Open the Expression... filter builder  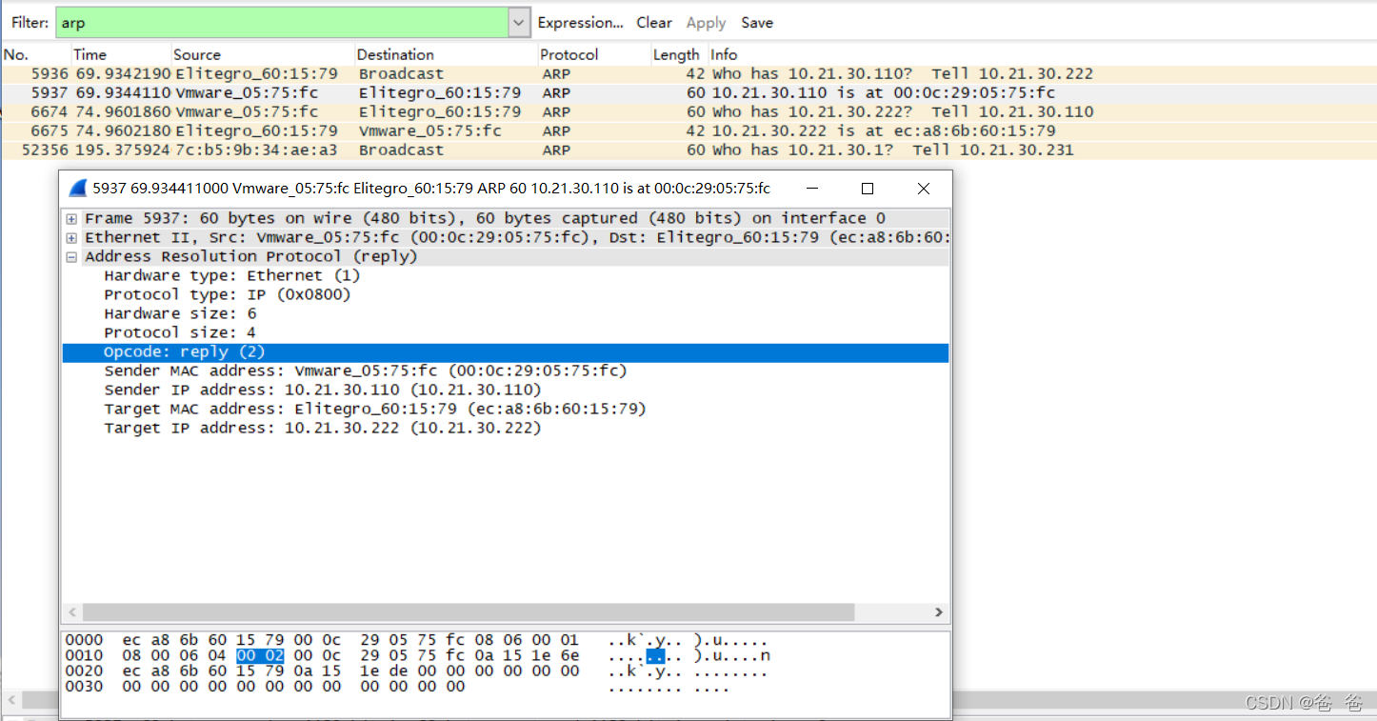click(x=581, y=23)
